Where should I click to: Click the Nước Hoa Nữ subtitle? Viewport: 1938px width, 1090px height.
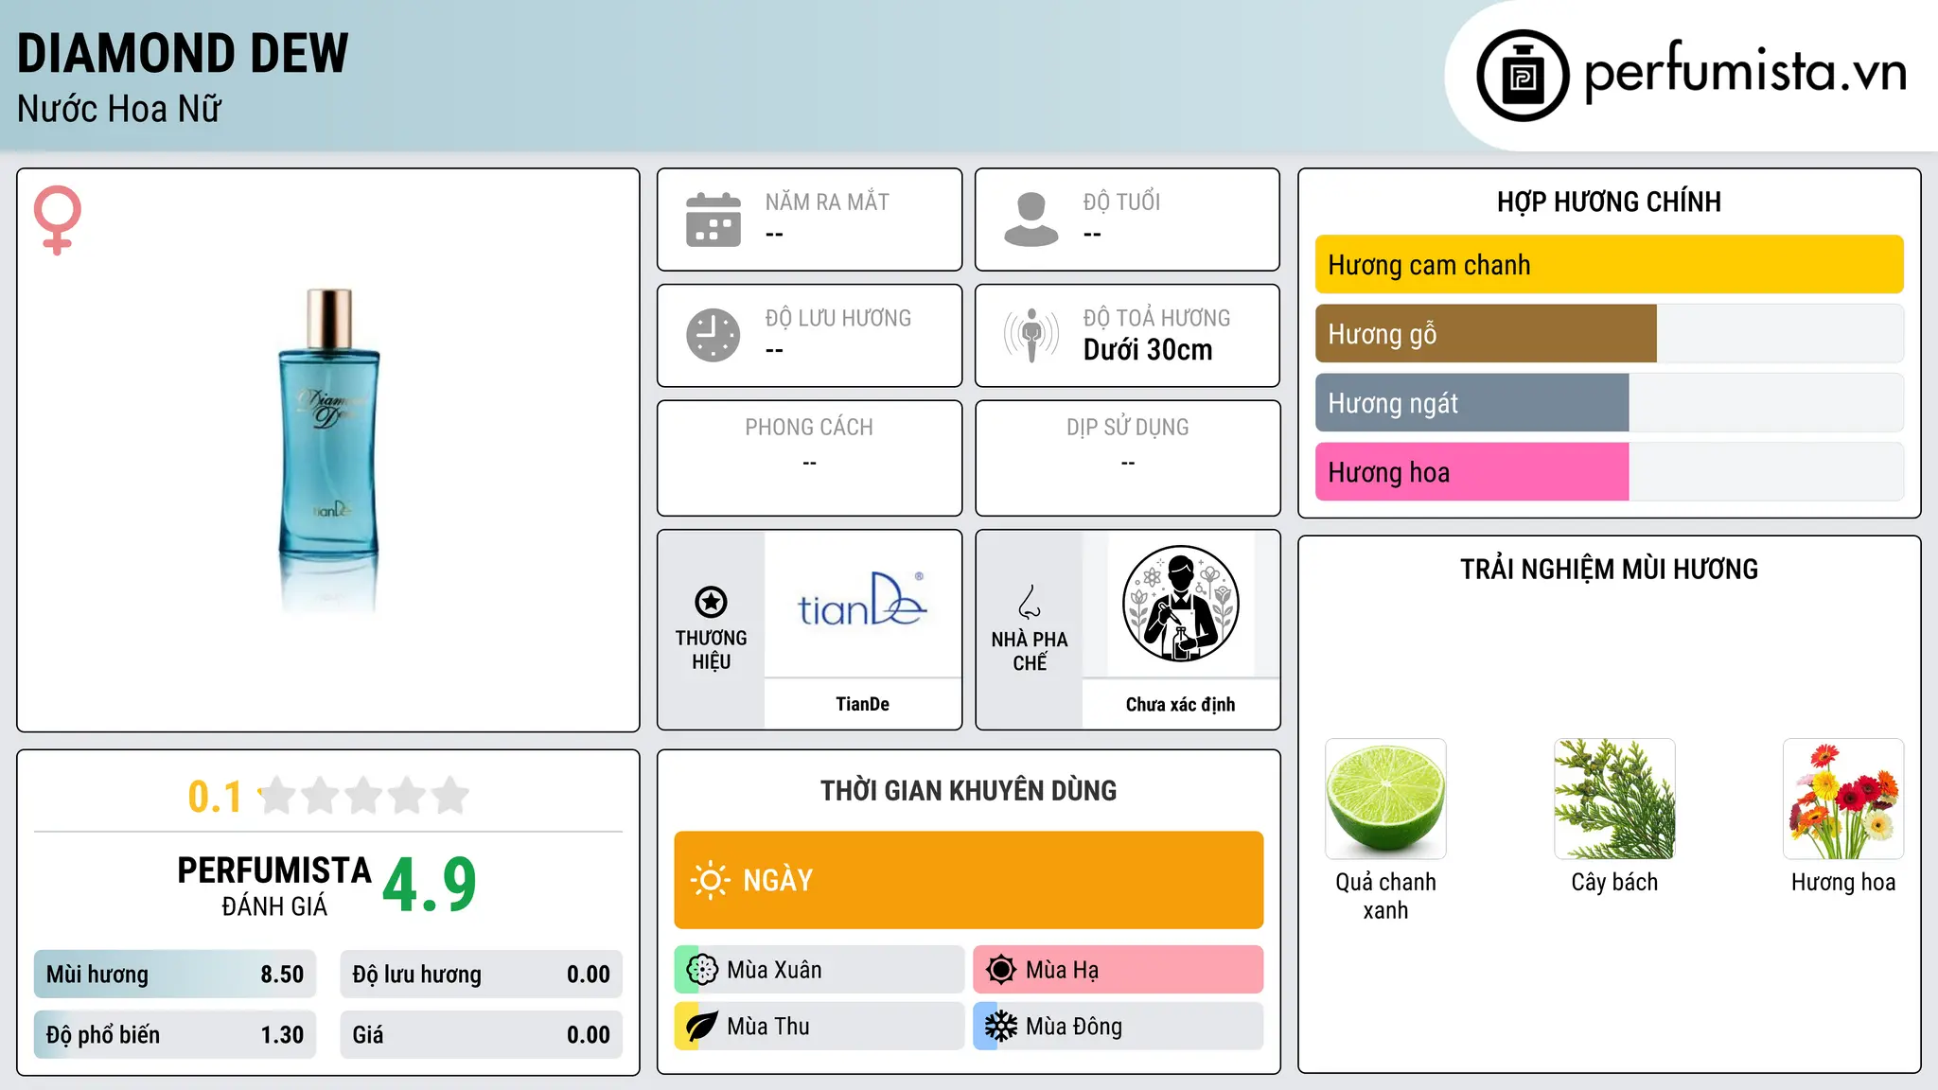(119, 110)
